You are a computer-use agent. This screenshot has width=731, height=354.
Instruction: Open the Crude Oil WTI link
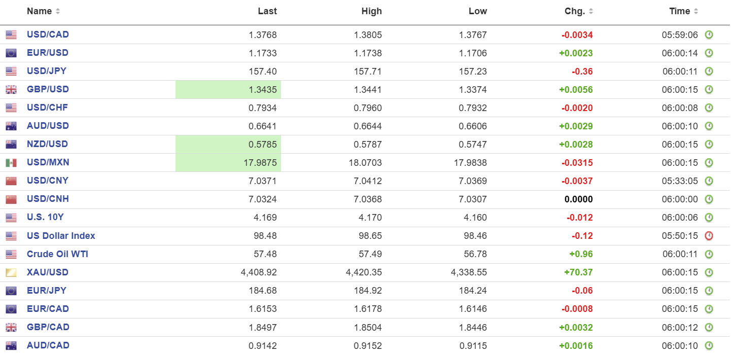[57, 254]
